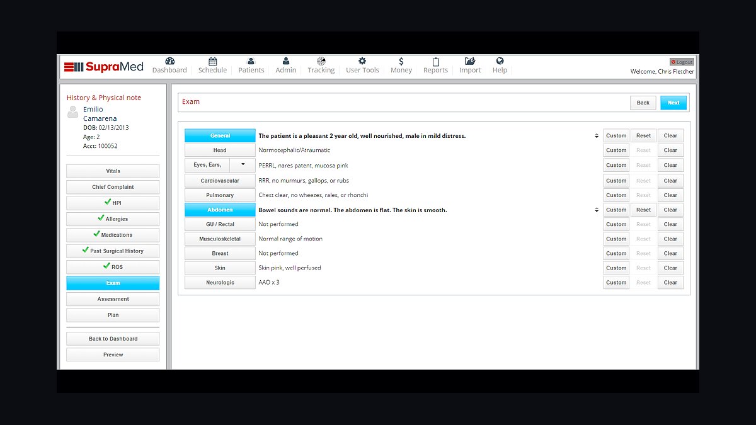The image size is (756, 425).
Task: Open the Plan section
Action: point(113,315)
